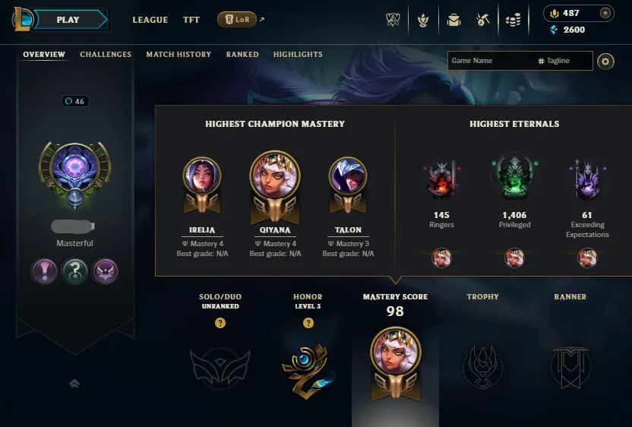Click Solo/Duo question mark info icon
The image size is (632, 427).
(220, 323)
